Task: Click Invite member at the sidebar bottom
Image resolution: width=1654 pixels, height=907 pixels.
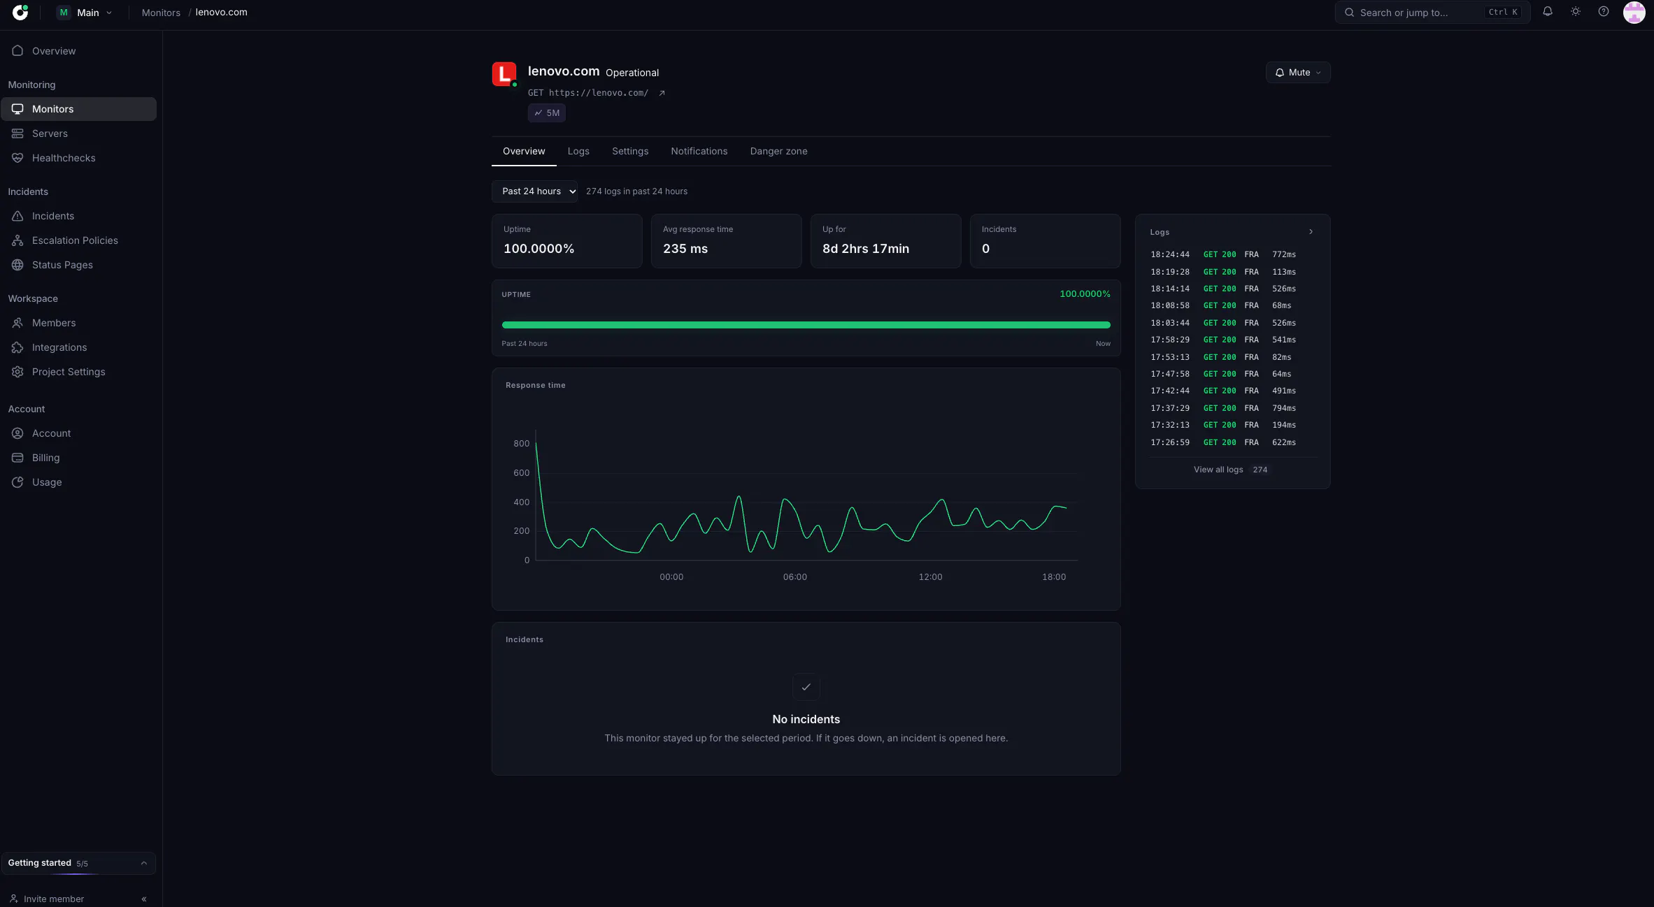Action: 48,899
